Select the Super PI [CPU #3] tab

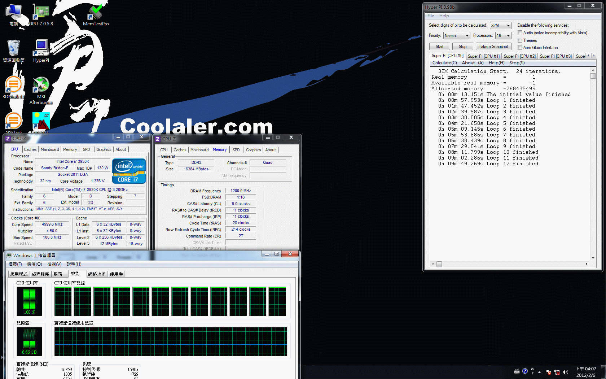[x=555, y=56]
